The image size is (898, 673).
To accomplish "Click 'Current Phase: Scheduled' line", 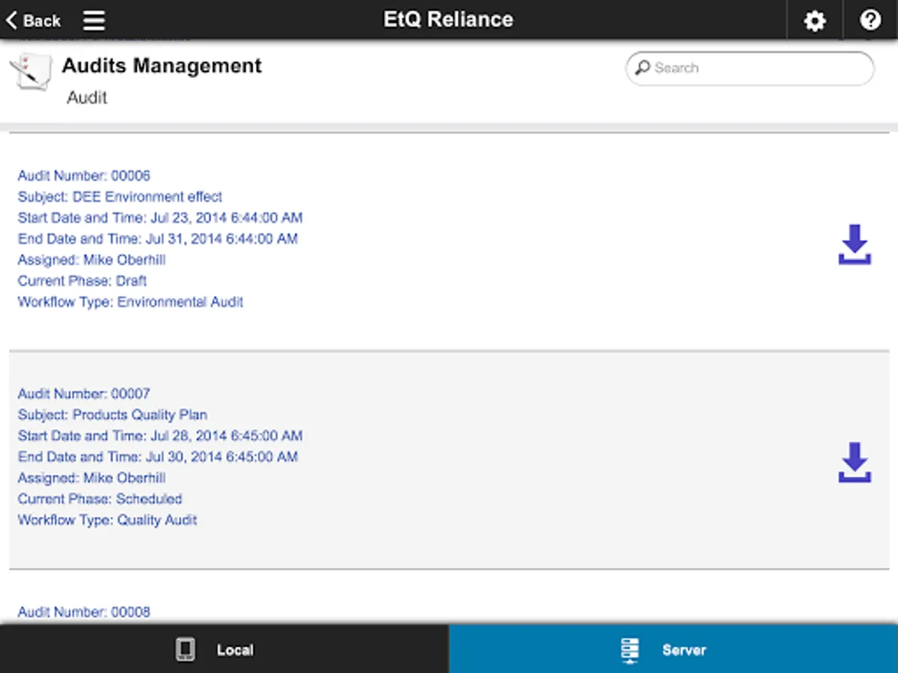I will (100, 499).
